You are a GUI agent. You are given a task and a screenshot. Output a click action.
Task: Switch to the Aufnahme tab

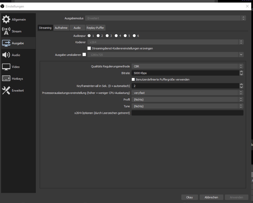tap(61, 28)
